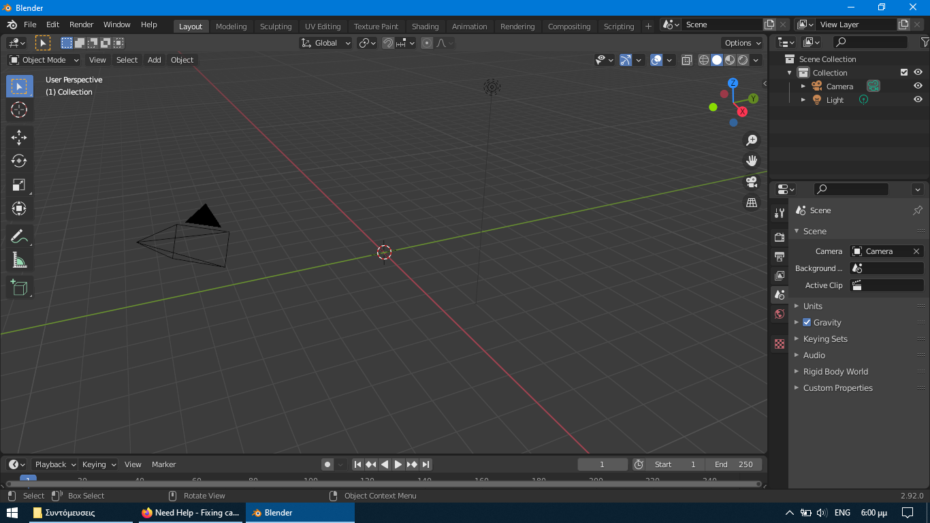Switch orthographic/perspective view grid icon
The width and height of the screenshot is (930, 523).
click(752, 202)
